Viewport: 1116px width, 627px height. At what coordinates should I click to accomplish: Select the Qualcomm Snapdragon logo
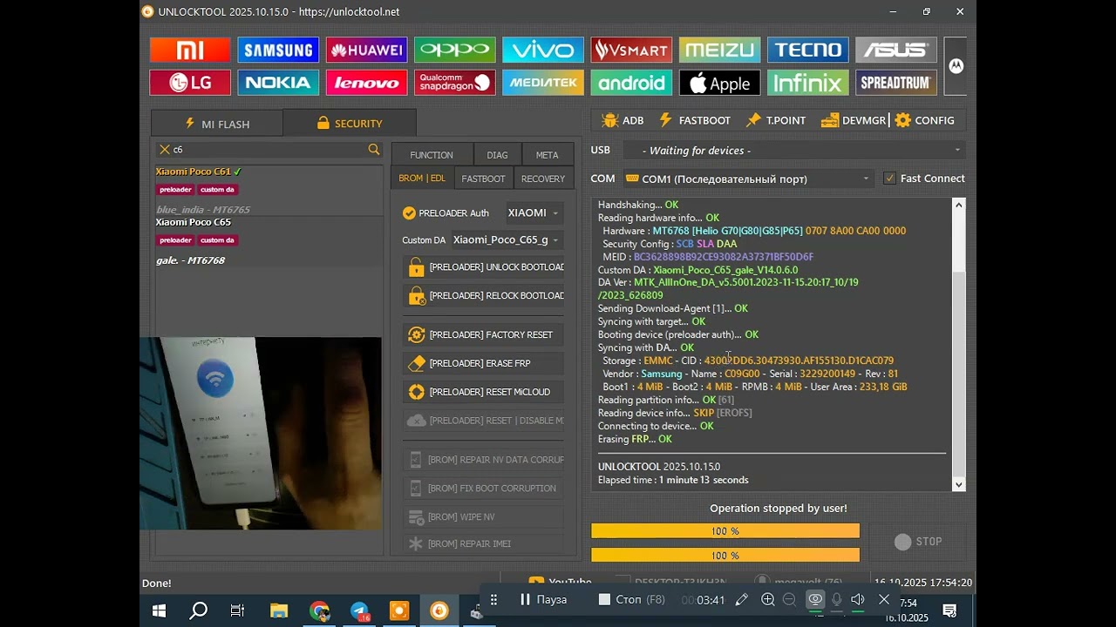coord(455,83)
